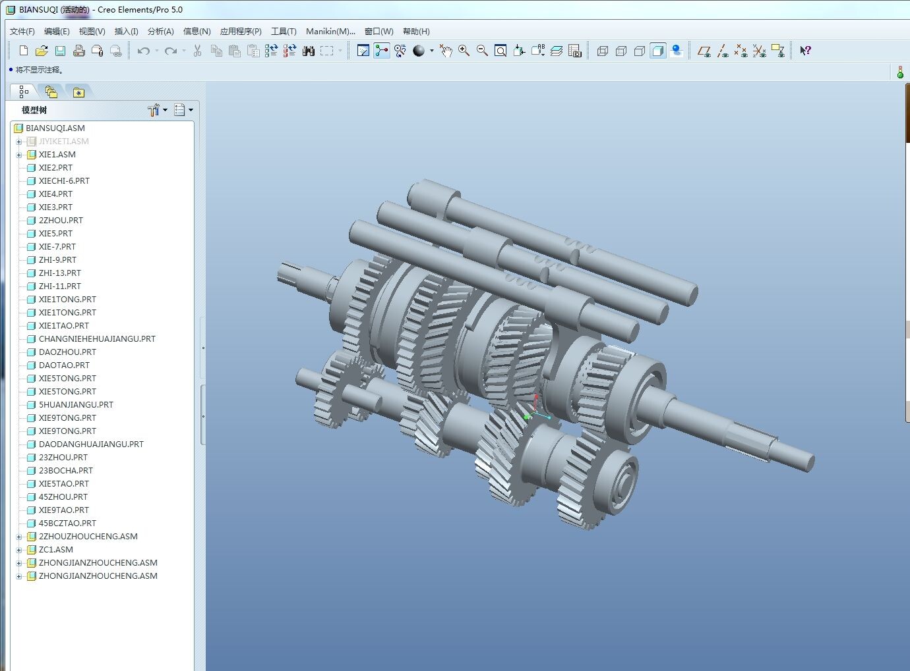Launch the View Manager icon
This screenshot has width=910, height=671.
pos(574,51)
